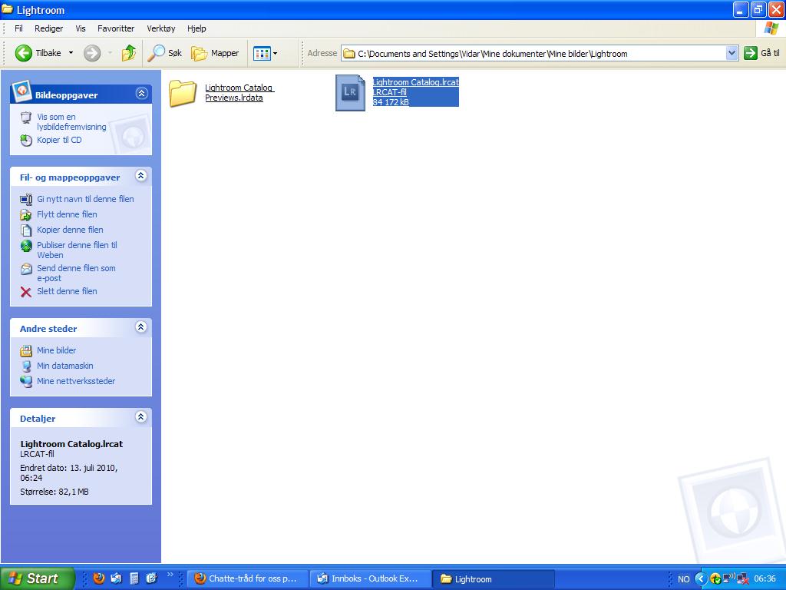This screenshot has height=590, width=786.
Task: Toggle the Mapper folders pane
Action: (215, 53)
